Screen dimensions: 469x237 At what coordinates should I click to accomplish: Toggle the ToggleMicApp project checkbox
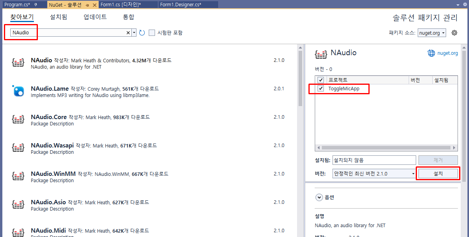coord(321,88)
